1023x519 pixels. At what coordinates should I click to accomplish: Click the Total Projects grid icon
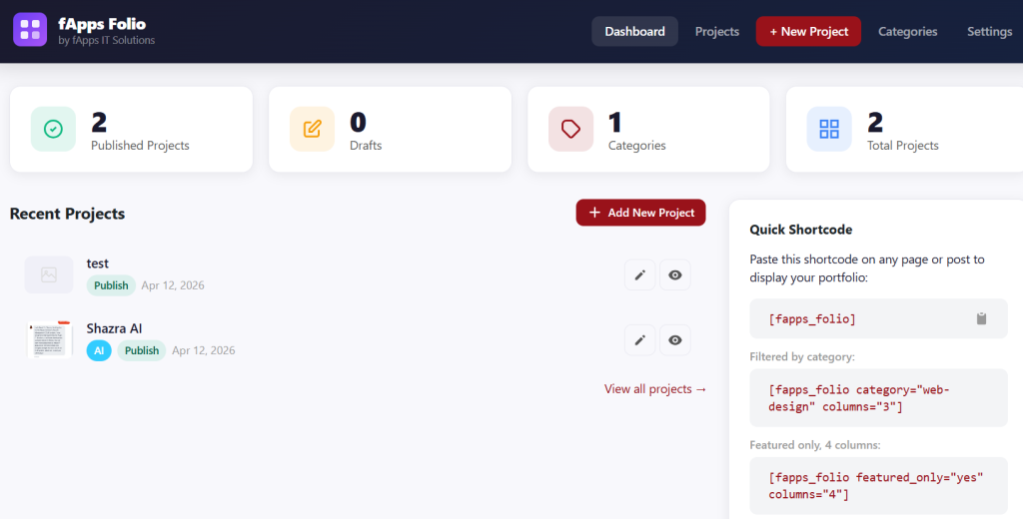tap(829, 129)
